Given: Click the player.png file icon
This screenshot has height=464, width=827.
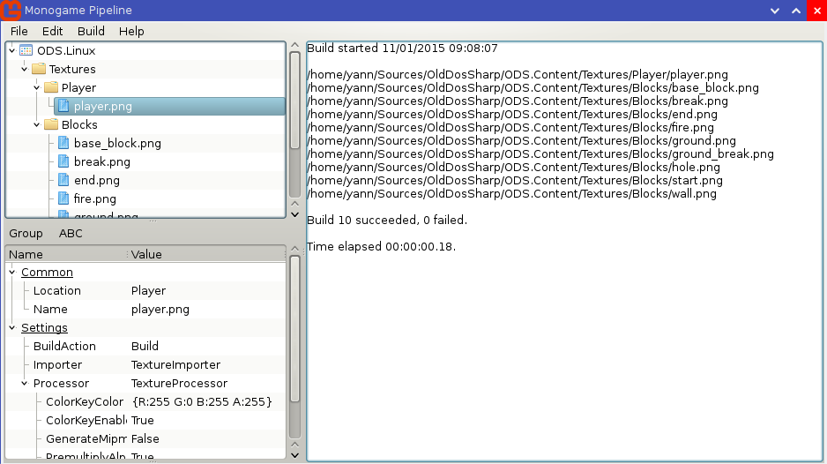Looking at the screenshot, I should pos(63,106).
